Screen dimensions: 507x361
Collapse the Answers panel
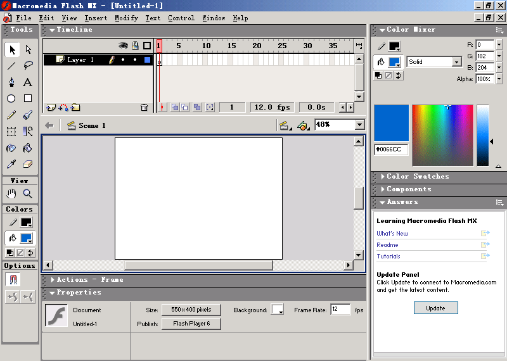[x=382, y=202]
